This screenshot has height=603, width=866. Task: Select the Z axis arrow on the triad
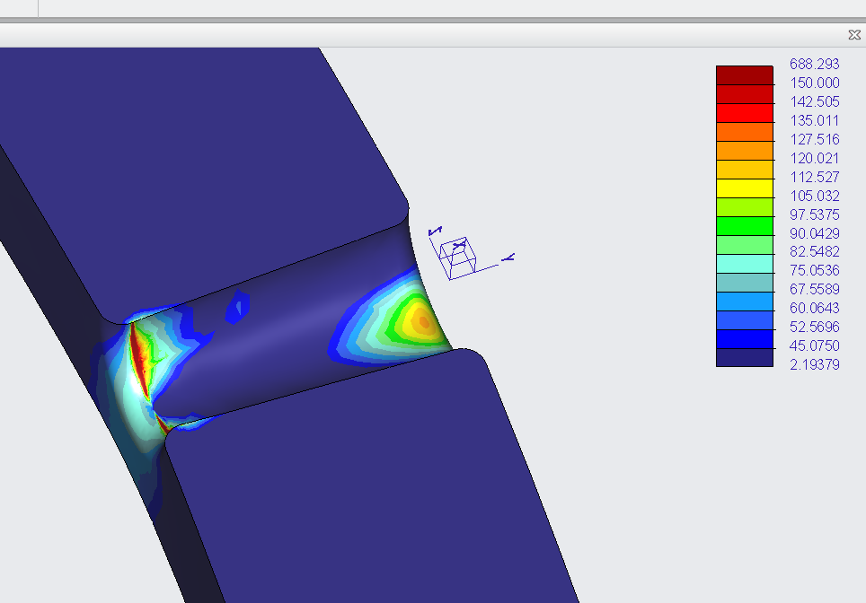click(437, 232)
